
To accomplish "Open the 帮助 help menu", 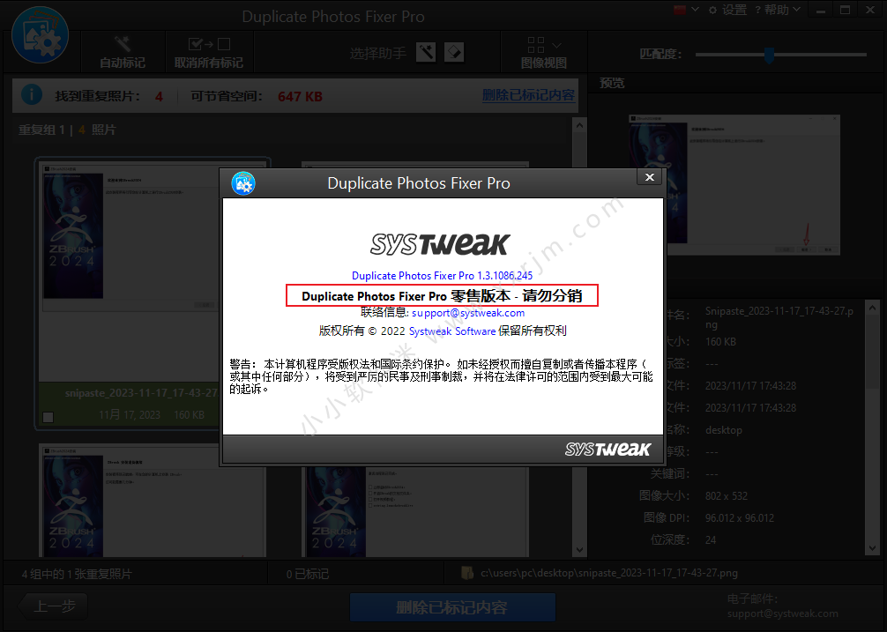I will tap(778, 10).
